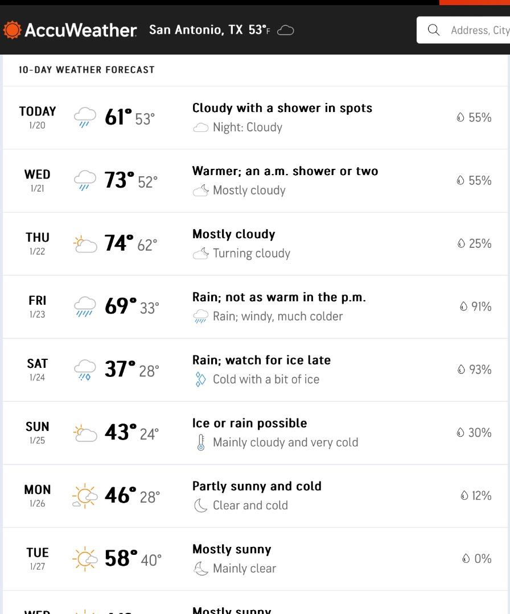Viewport: 510px width, 614px height.
Task: Click Monday's sun with cloud icon
Action: pyautogui.click(x=84, y=496)
